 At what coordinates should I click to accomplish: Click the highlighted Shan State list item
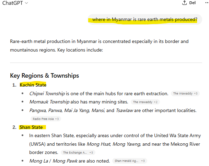(x=31, y=127)
